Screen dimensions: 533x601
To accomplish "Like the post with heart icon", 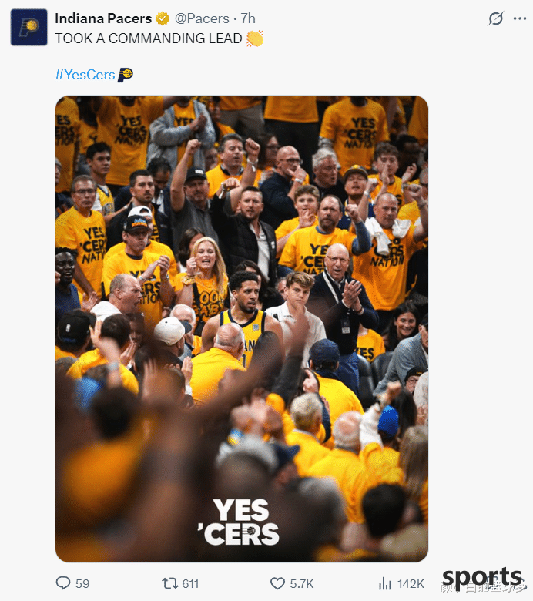I will [277, 583].
